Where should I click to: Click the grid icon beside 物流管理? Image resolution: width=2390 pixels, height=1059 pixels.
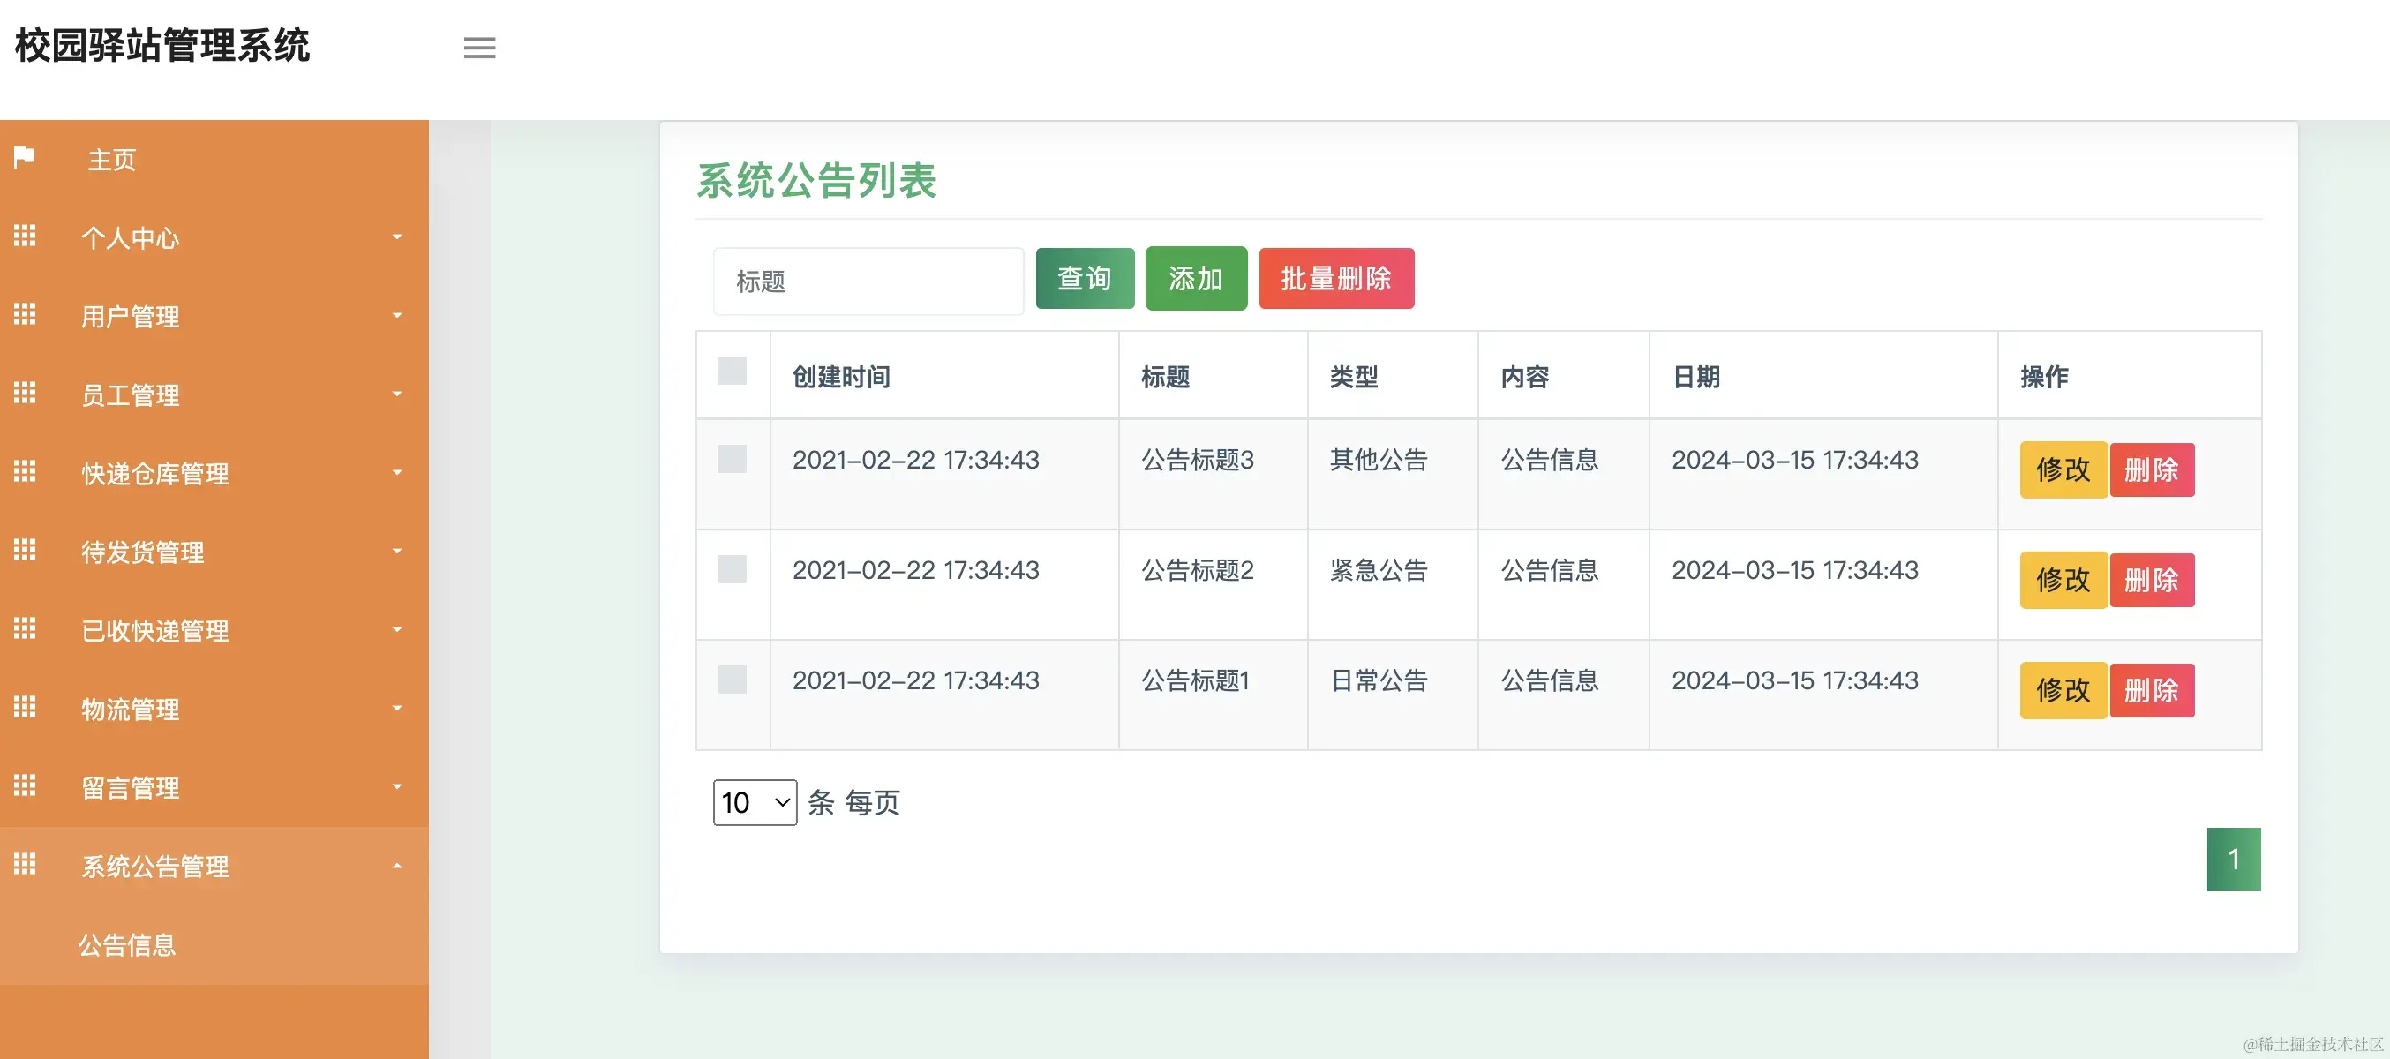click(25, 709)
